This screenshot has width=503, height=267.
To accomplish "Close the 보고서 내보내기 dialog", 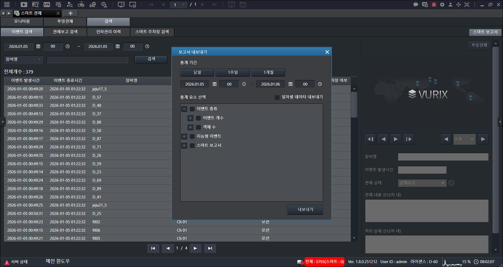I will coord(327,52).
